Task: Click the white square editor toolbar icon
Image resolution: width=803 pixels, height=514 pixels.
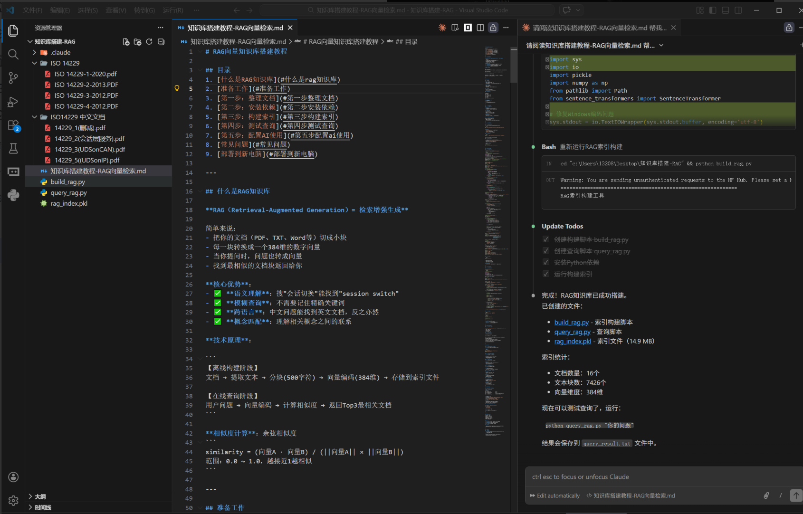Action: point(468,28)
